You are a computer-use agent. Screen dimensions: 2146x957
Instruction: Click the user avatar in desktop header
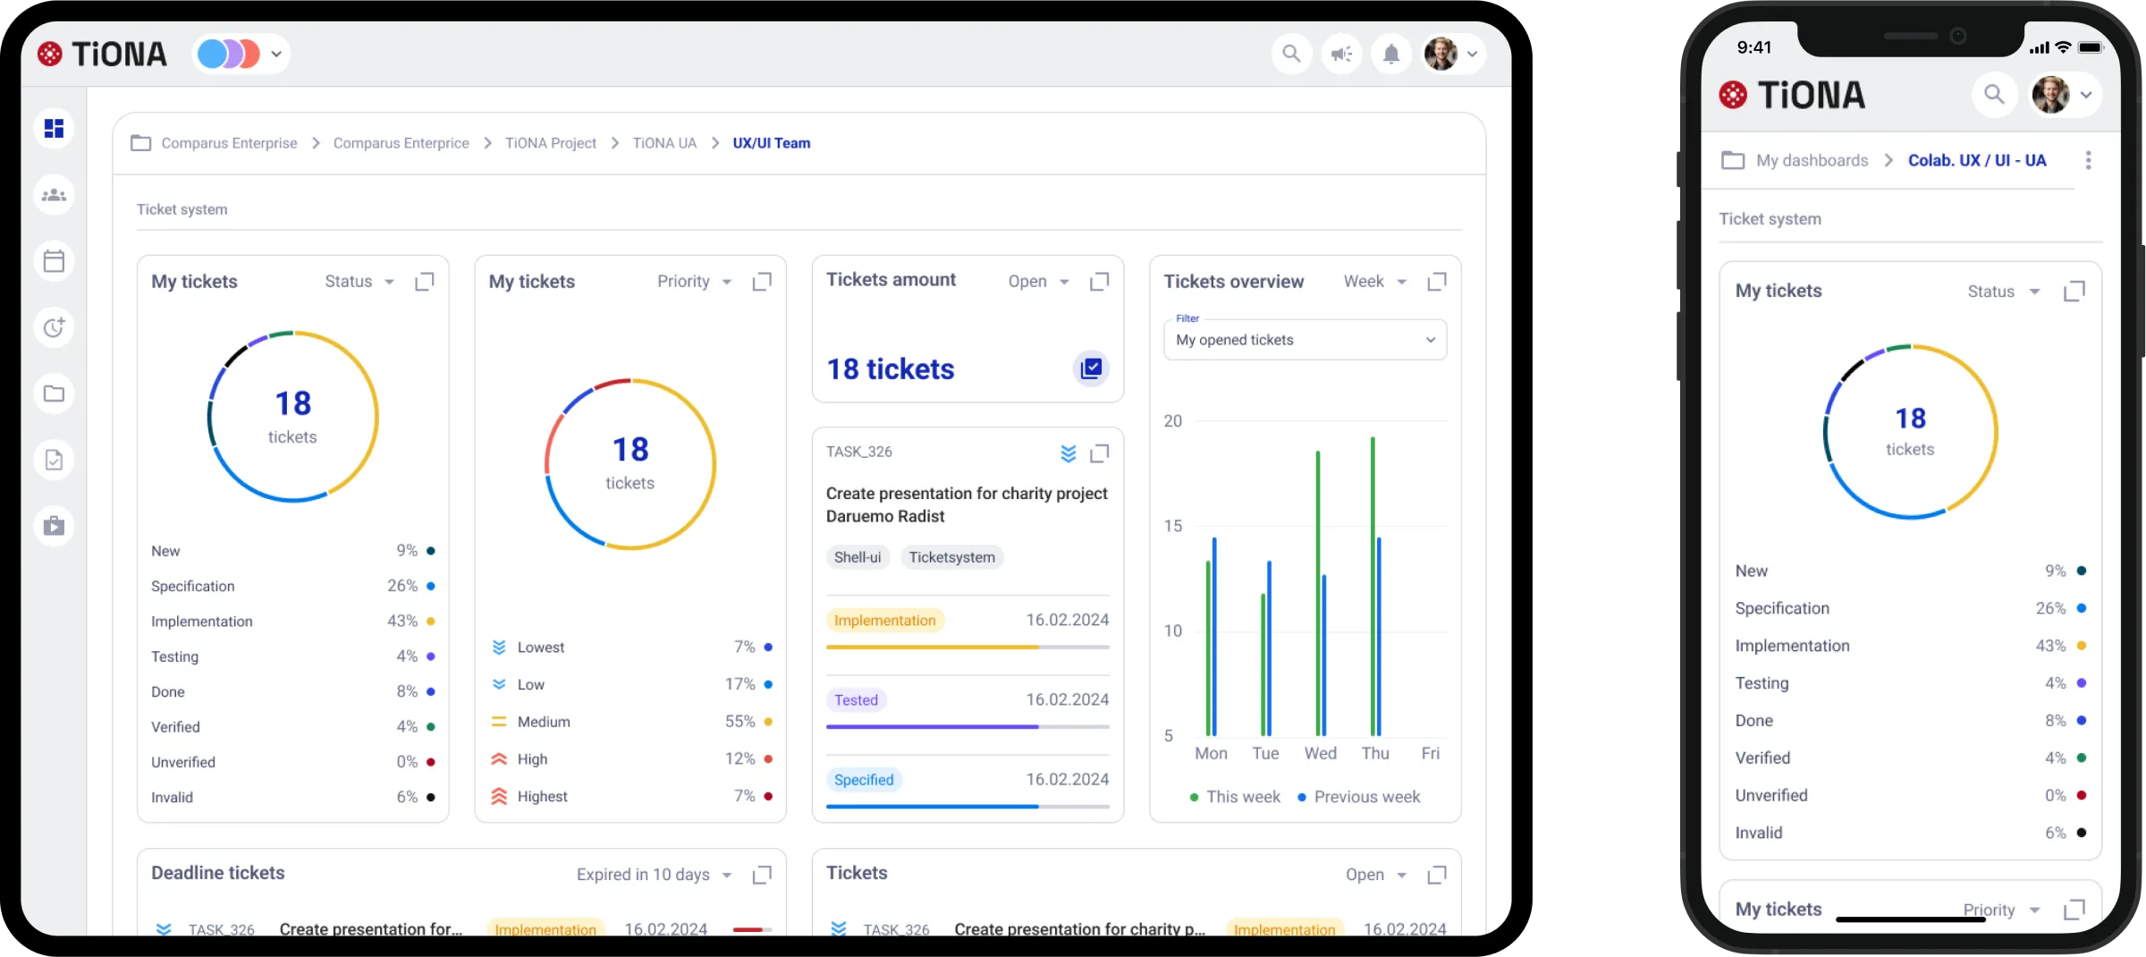(x=1441, y=54)
